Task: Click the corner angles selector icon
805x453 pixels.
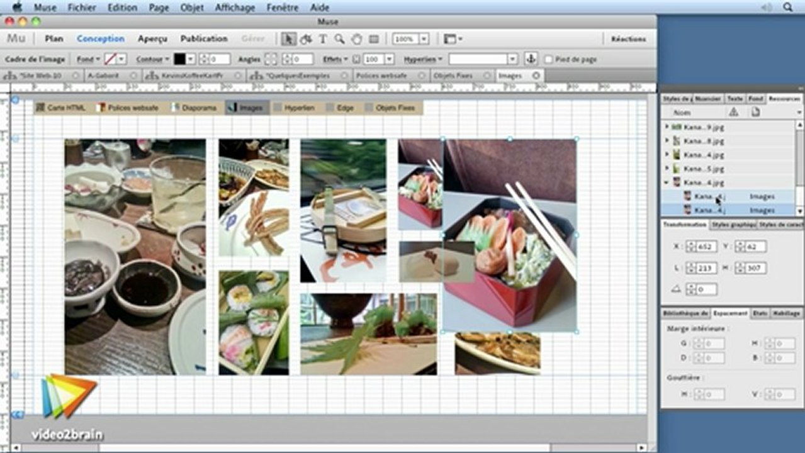Action: point(271,59)
